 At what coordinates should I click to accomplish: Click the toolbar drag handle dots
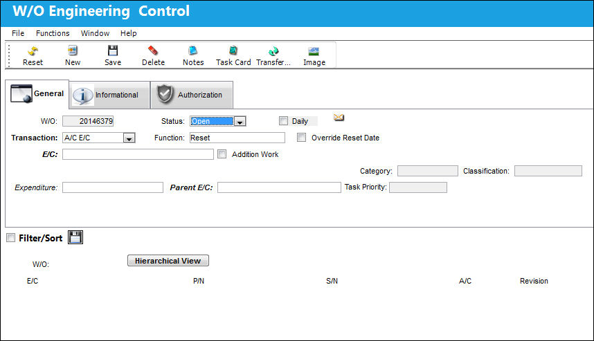[9, 55]
